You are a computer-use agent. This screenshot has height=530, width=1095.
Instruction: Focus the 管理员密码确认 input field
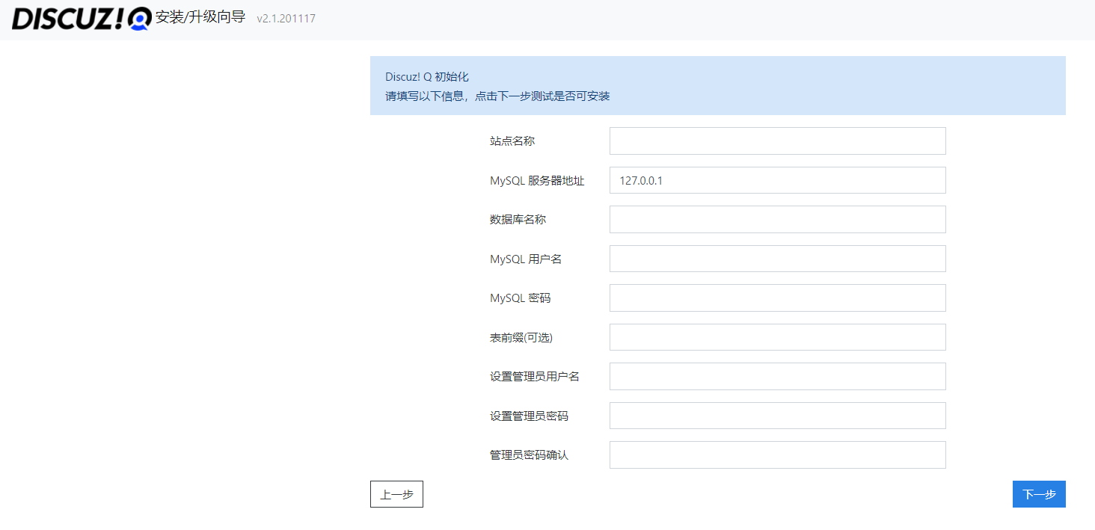pyautogui.click(x=777, y=454)
